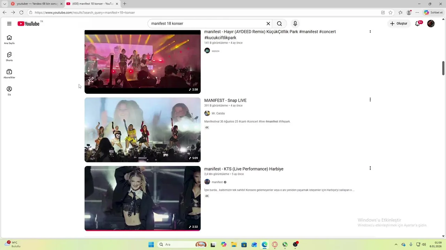Screen dimensions: 446x250
Task: Open a new browser tab
Action: (125, 4)
